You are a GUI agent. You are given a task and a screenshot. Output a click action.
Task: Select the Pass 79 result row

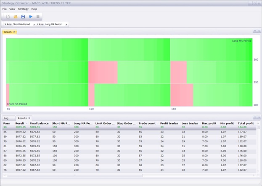pos(130,141)
